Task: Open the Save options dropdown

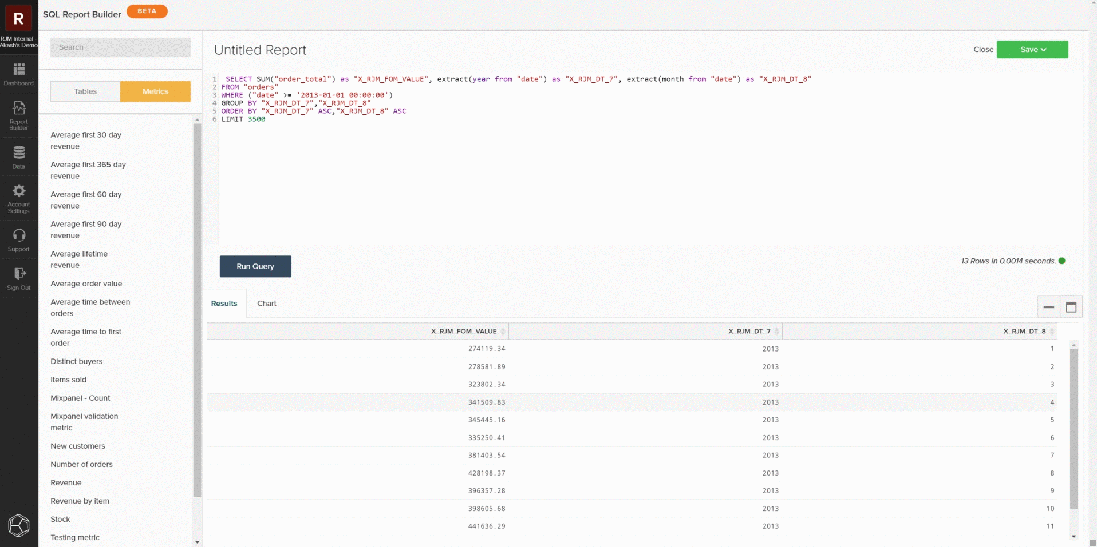Action: (x=1032, y=49)
